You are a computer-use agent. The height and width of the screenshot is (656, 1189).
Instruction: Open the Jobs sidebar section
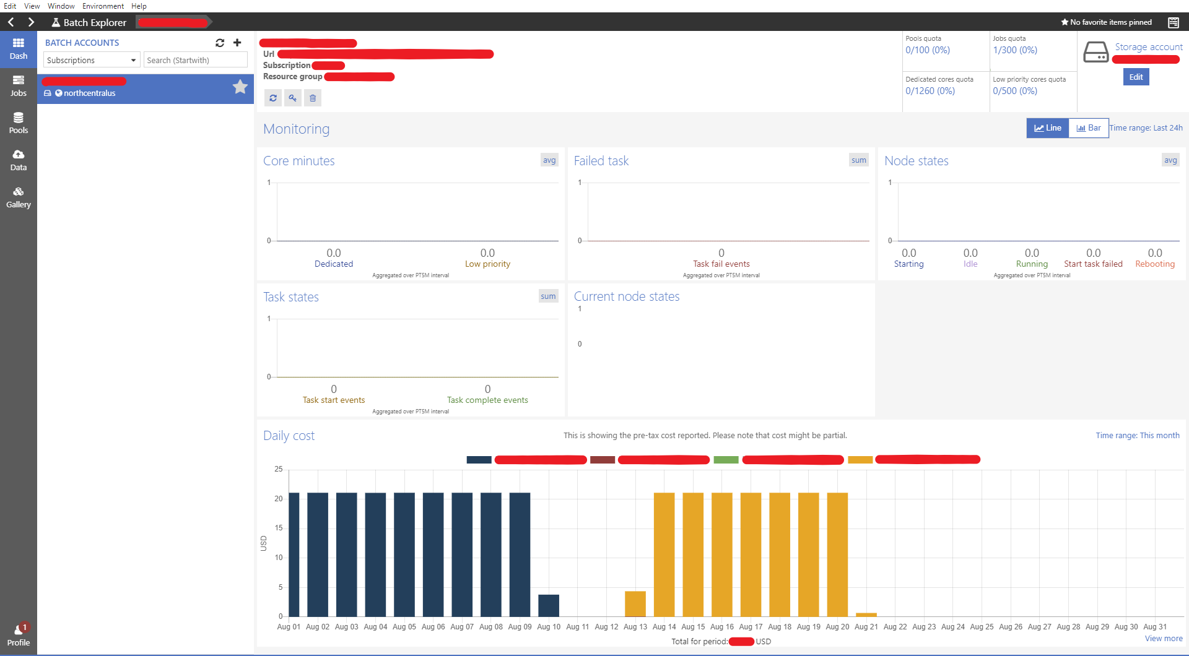19,86
